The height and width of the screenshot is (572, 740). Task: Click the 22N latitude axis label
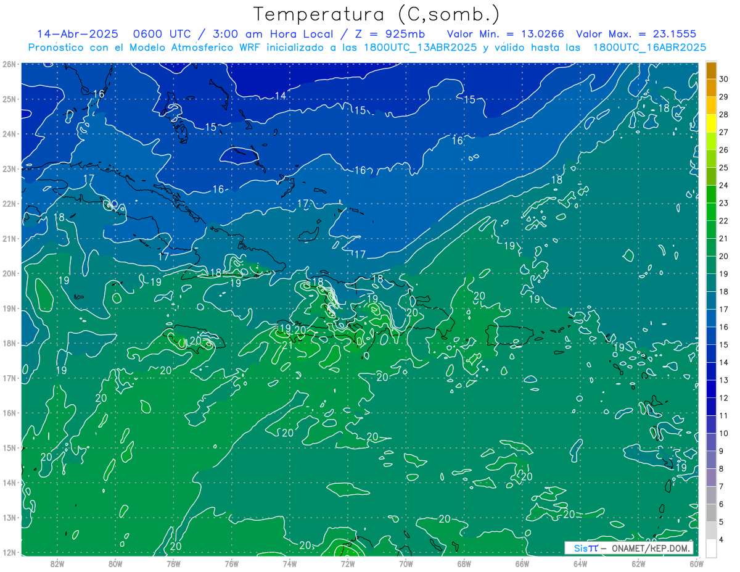9,204
